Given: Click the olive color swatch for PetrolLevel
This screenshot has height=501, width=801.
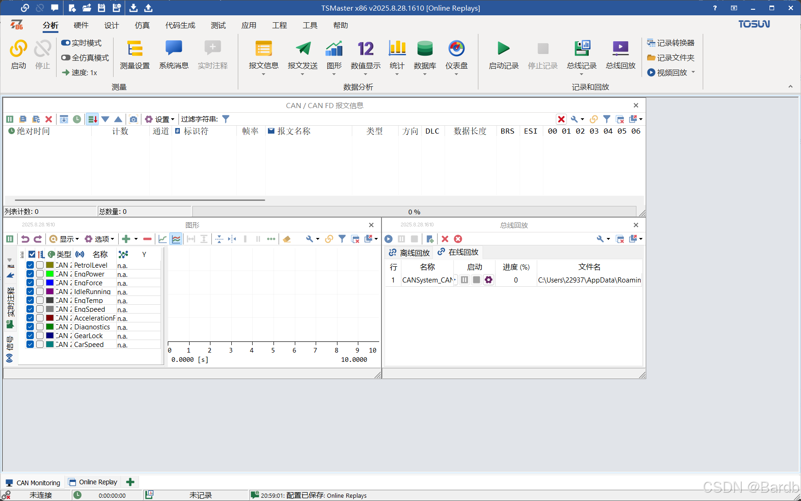Looking at the screenshot, I should 50,265.
